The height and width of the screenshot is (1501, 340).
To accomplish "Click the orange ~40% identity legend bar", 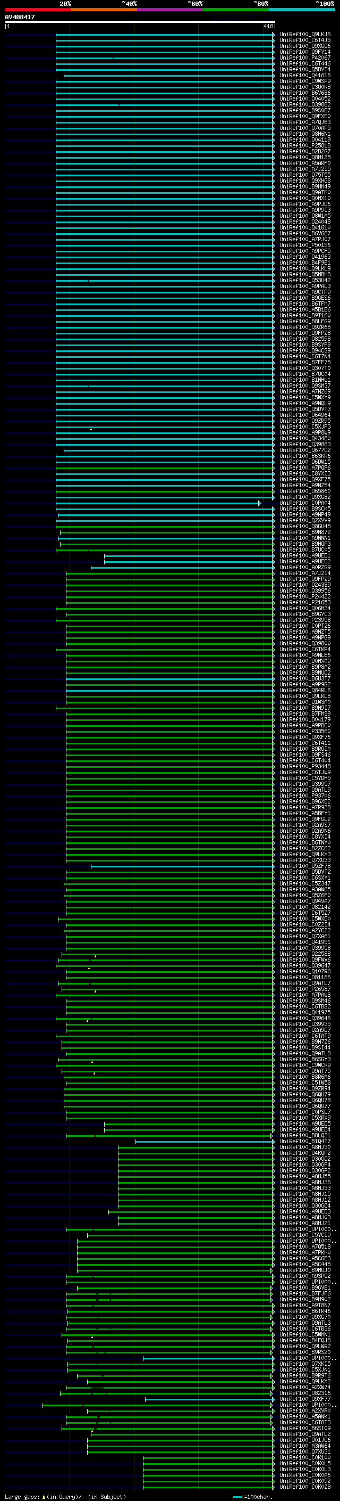I will (104, 10).
